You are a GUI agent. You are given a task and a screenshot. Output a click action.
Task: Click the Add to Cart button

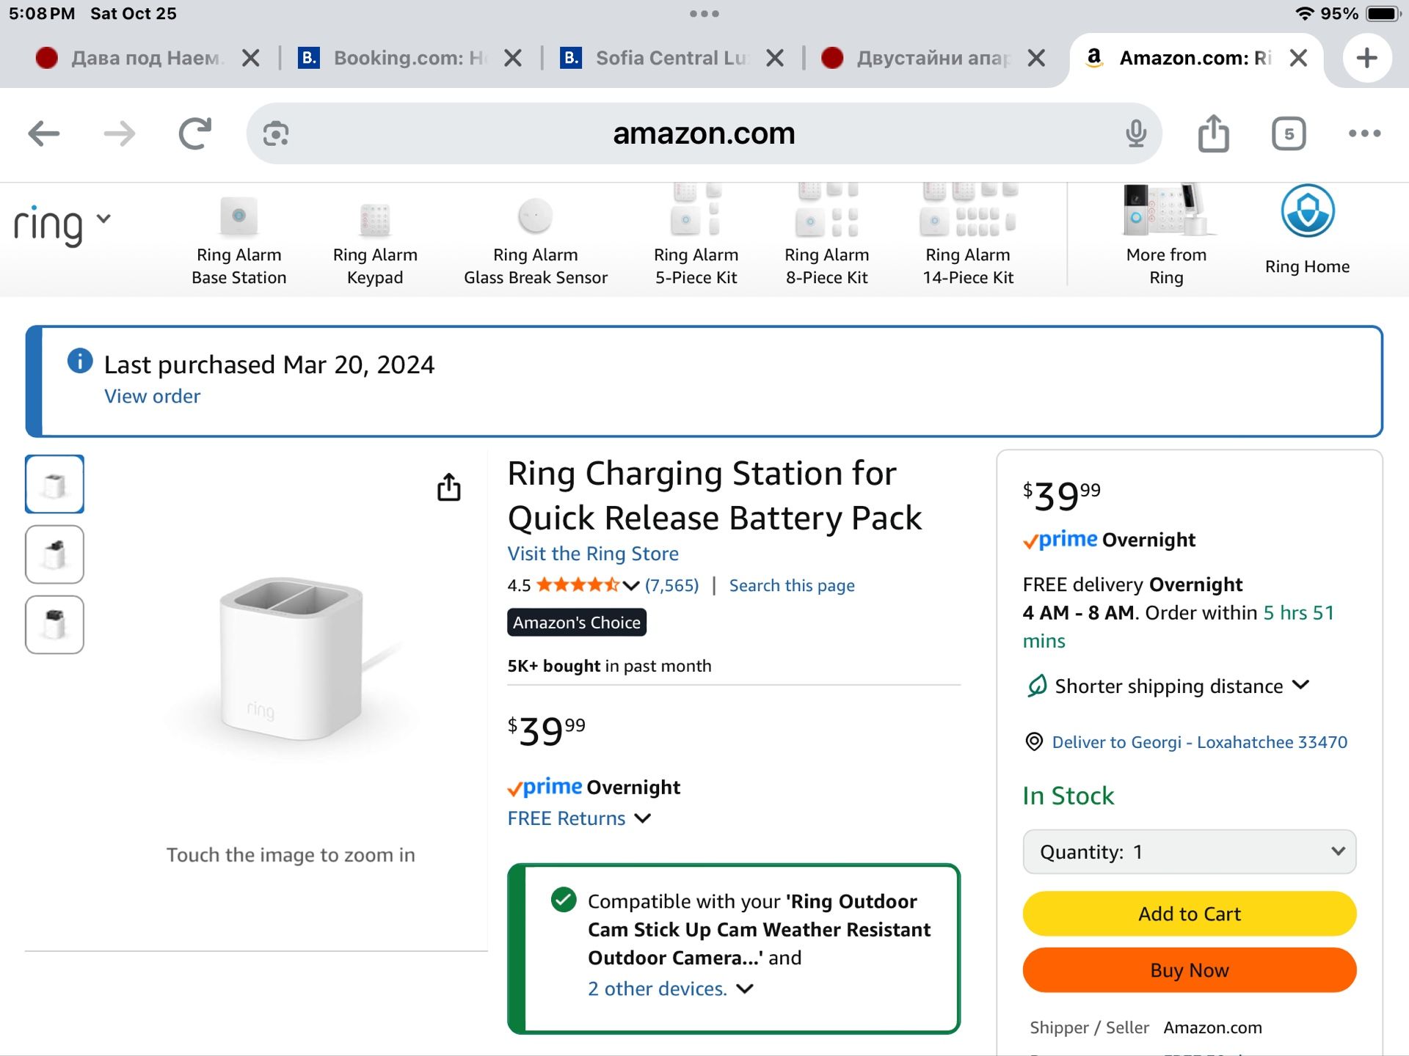click(x=1189, y=914)
